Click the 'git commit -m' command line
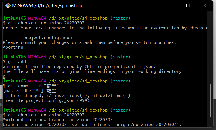This screenshot has height=130, width=216. 31,86
